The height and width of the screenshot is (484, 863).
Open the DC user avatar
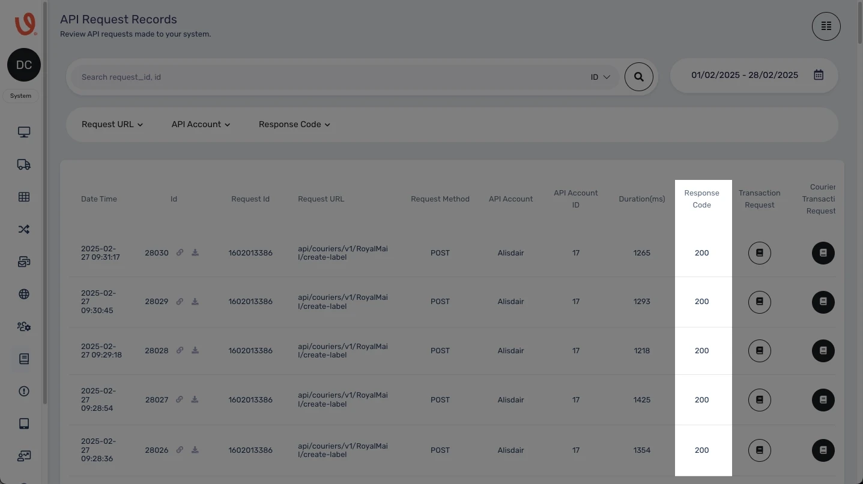pos(24,65)
